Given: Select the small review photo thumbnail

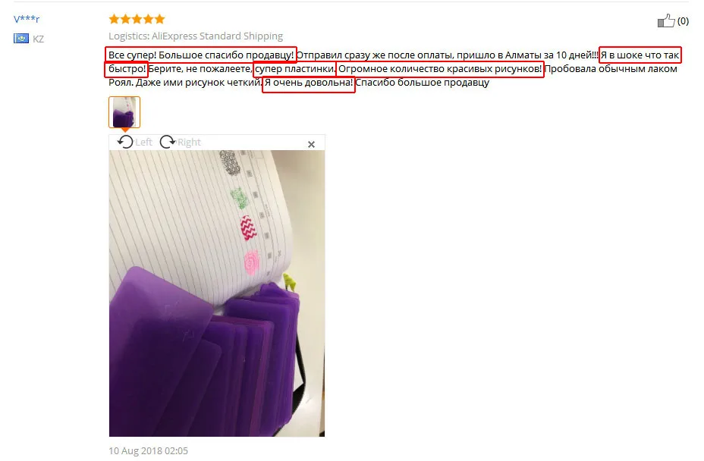Looking at the screenshot, I should tap(124, 112).
